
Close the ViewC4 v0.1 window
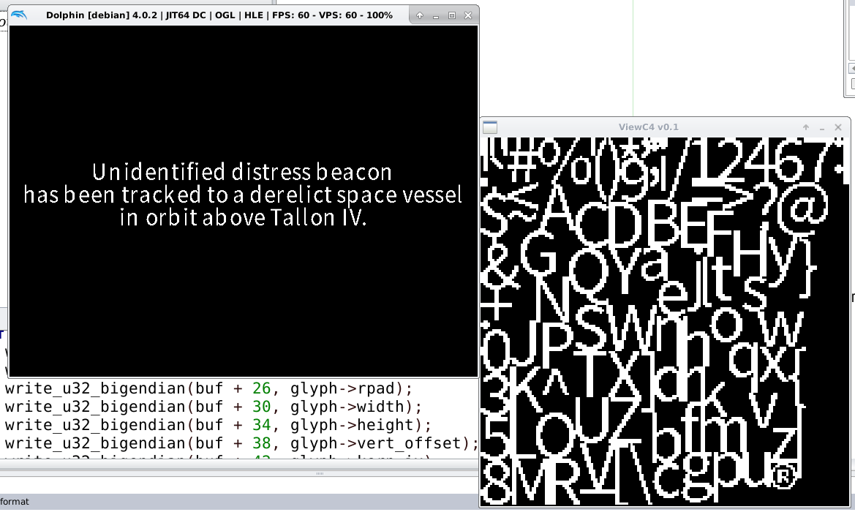(x=838, y=127)
